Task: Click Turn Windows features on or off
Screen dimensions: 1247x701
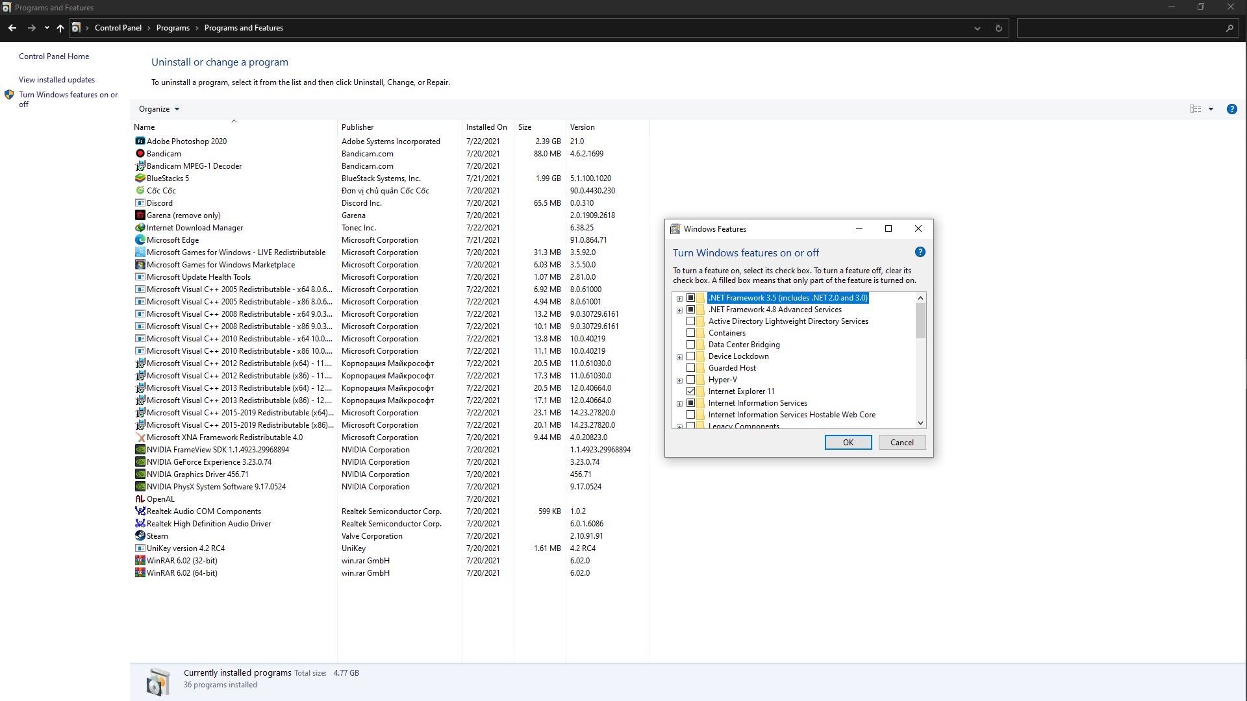Action: [x=68, y=99]
